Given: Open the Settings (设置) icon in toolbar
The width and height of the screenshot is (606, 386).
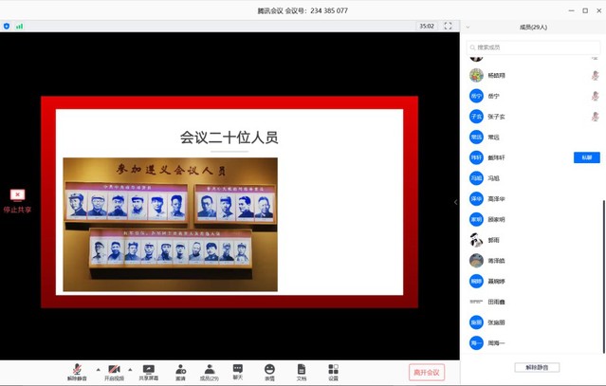Looking at the screenshot, I should click(x=333, y=369).
